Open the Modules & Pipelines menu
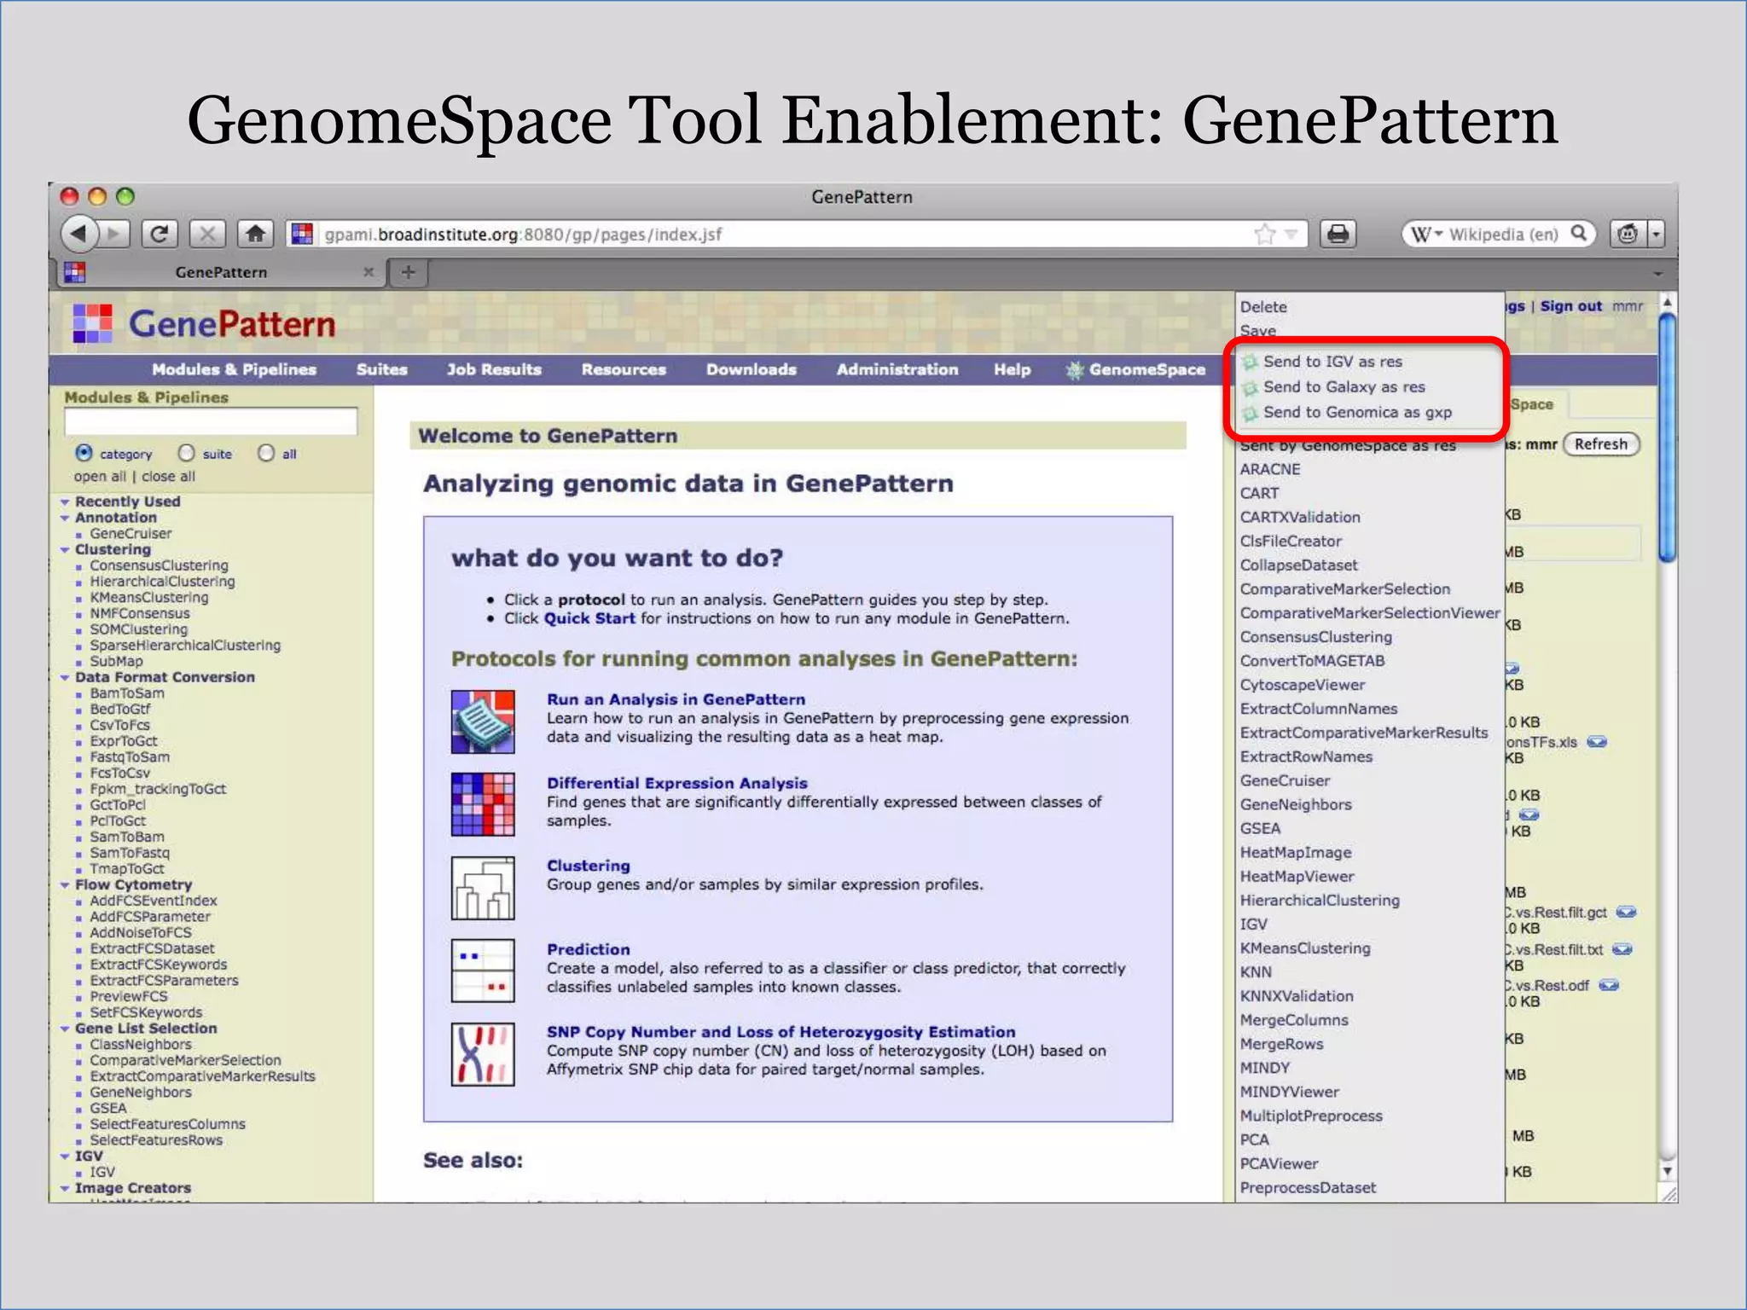This screenshot has width=1747, height=1310. 234,369
